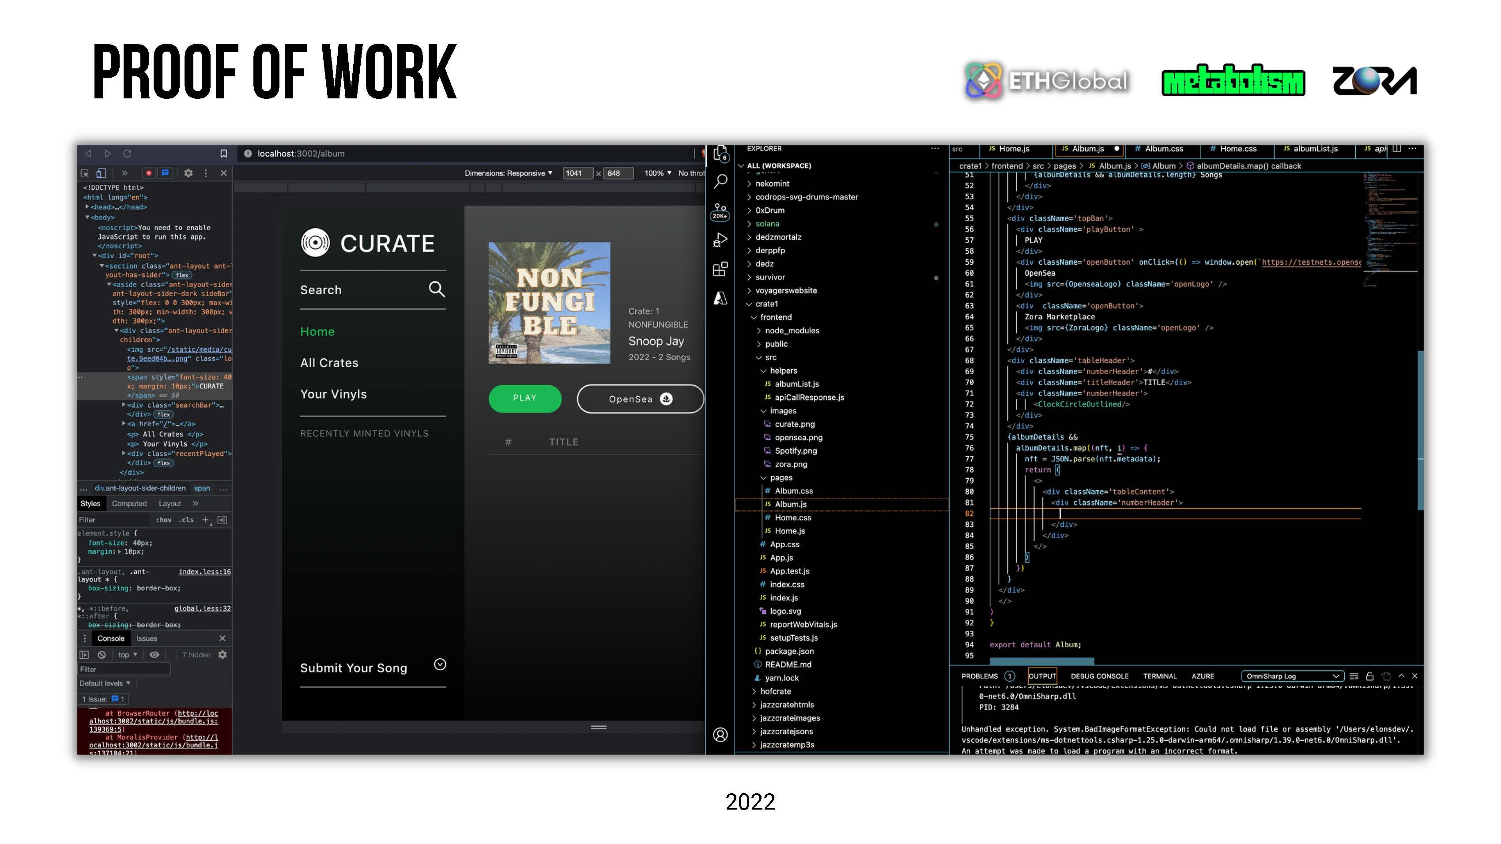Image resolution: width=1501 pixels, height=844 pixels.
Task: Click the device toolbar responsive icon
Action: click(103, 172)
